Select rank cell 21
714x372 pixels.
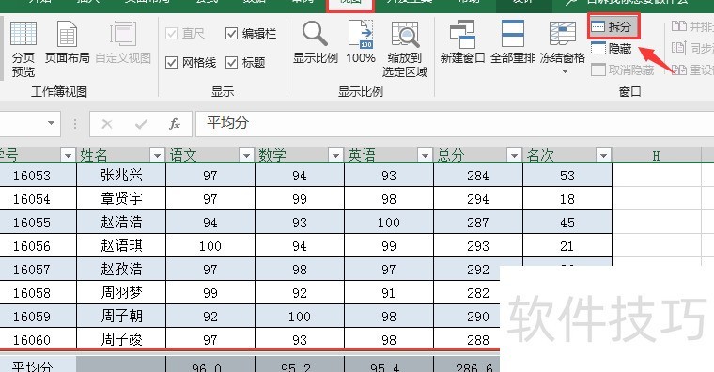(567, 246)
